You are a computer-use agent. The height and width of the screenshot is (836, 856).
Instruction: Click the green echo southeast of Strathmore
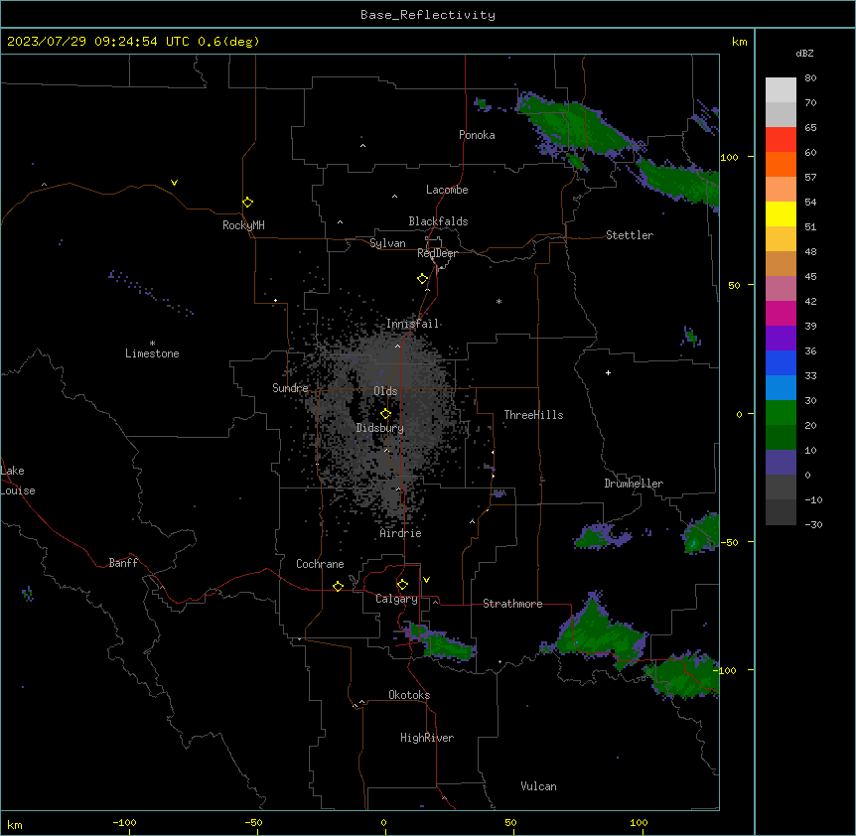(x=601, y=633)
